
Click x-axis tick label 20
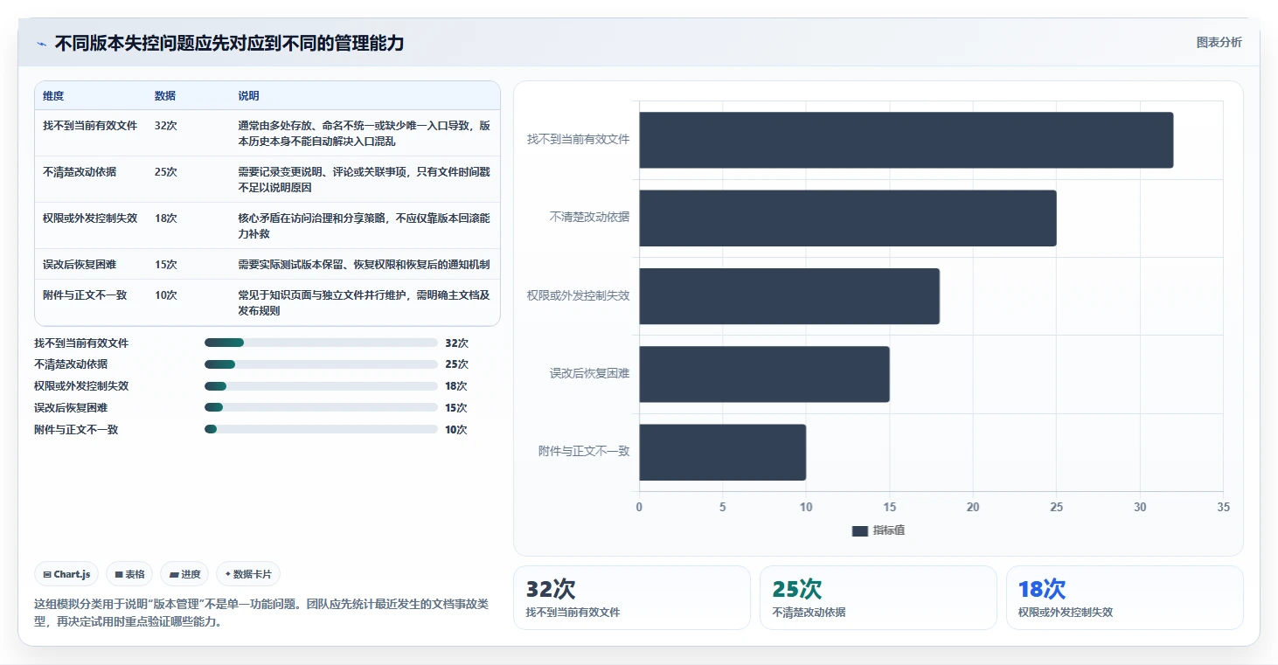point(973,508)
